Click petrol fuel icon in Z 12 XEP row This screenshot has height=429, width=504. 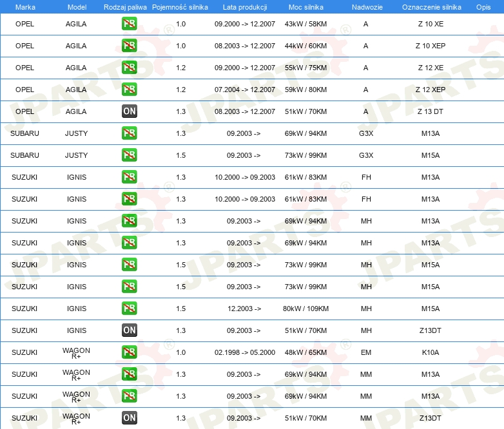click(129, 90)
